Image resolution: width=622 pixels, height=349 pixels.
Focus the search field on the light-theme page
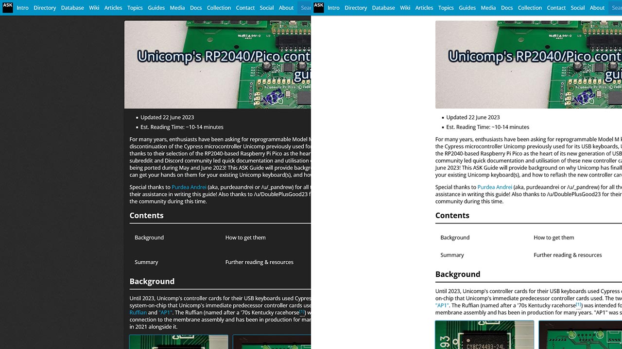615,8
